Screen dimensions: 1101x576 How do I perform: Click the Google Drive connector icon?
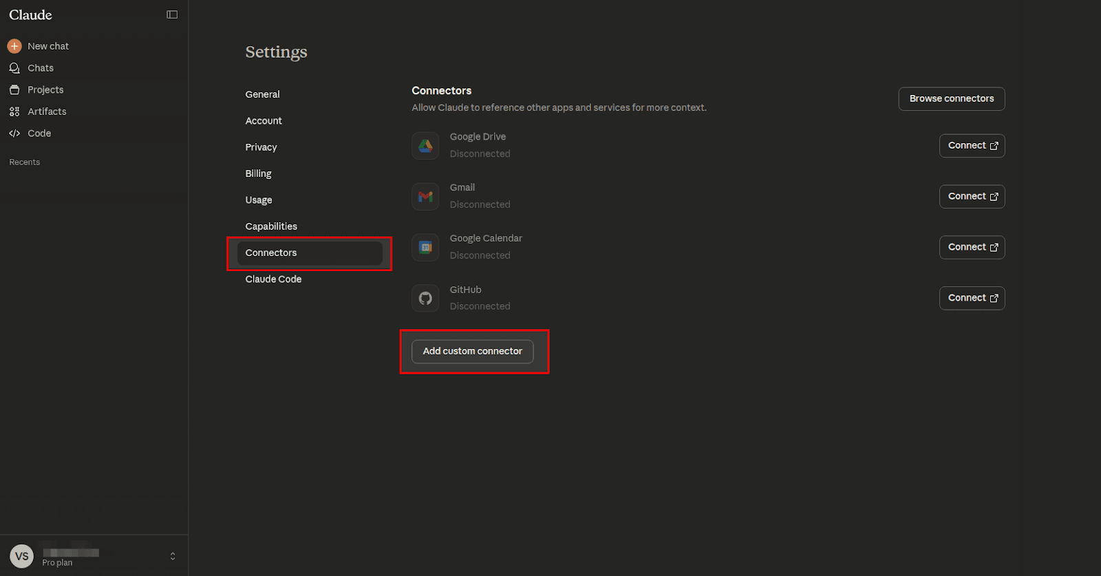[425, 146]
